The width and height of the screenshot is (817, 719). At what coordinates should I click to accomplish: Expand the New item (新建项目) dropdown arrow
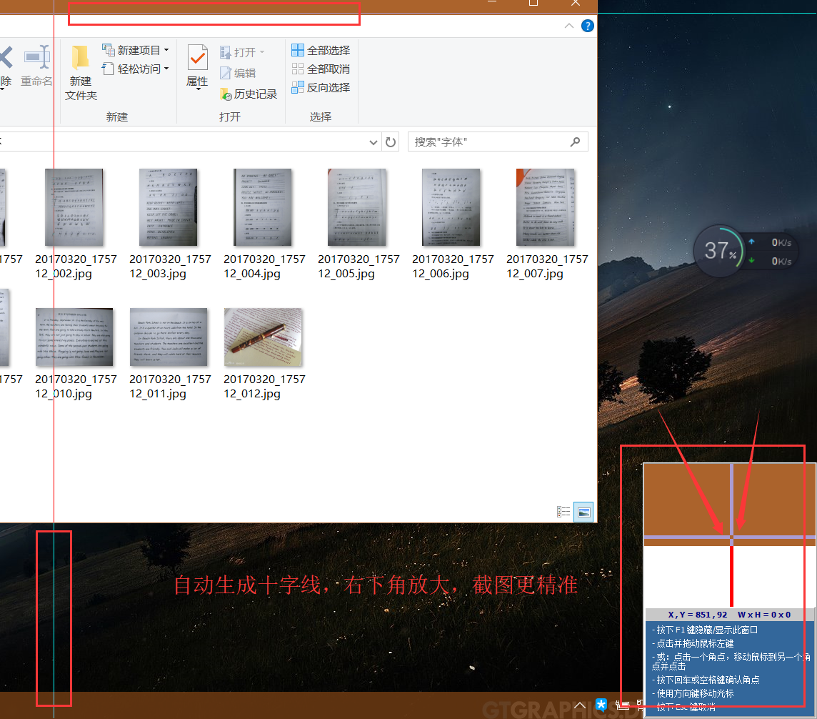click(x=166, y=50)
